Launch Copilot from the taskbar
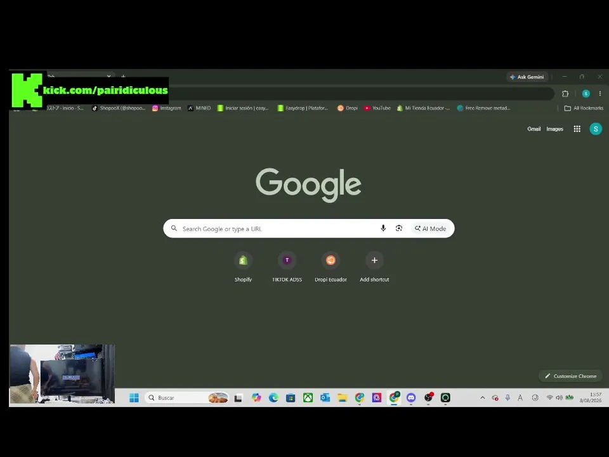This screenshot has height=457, width=609. click(x=256, y=397)
